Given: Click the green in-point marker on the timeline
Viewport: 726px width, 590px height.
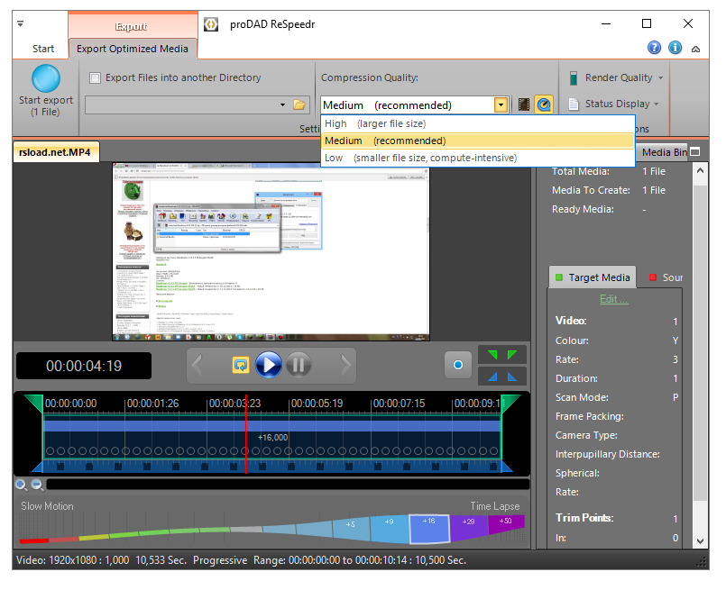Looking at the screenshot, I should [x=34, y=403].
